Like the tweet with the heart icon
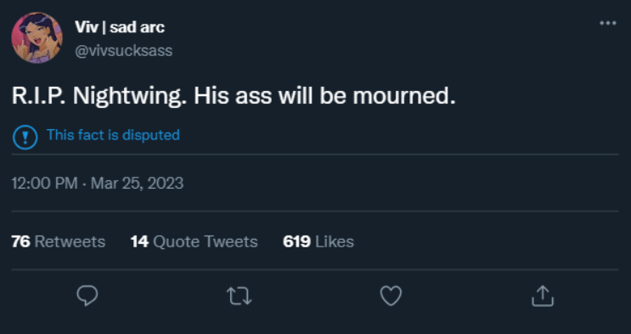This screenshot has height=334, width=631. 391,296
